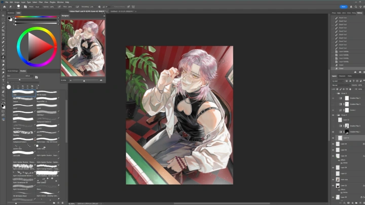Screen dimensions: 365x205
Task: Hide the Layer 40 visibility eye
Action: [333, 150]
